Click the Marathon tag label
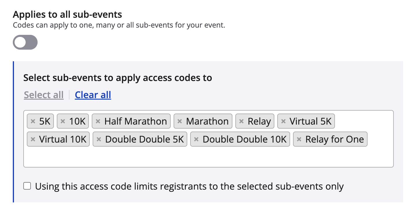Image resolution: width=413 pixels, height=205 pixels. pos(207,121)
